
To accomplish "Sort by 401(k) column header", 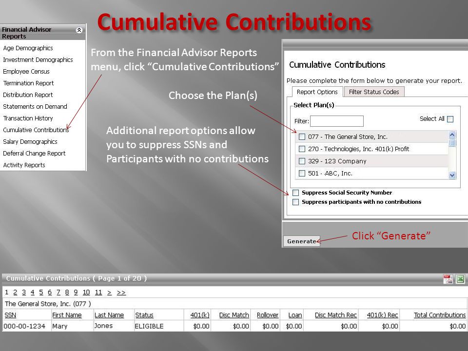I will click(x=200, y=315).
